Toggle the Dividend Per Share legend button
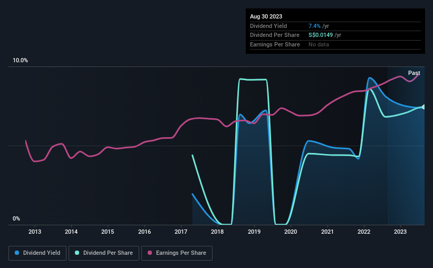This screenshot has height=268, width=433. point(104,253)
